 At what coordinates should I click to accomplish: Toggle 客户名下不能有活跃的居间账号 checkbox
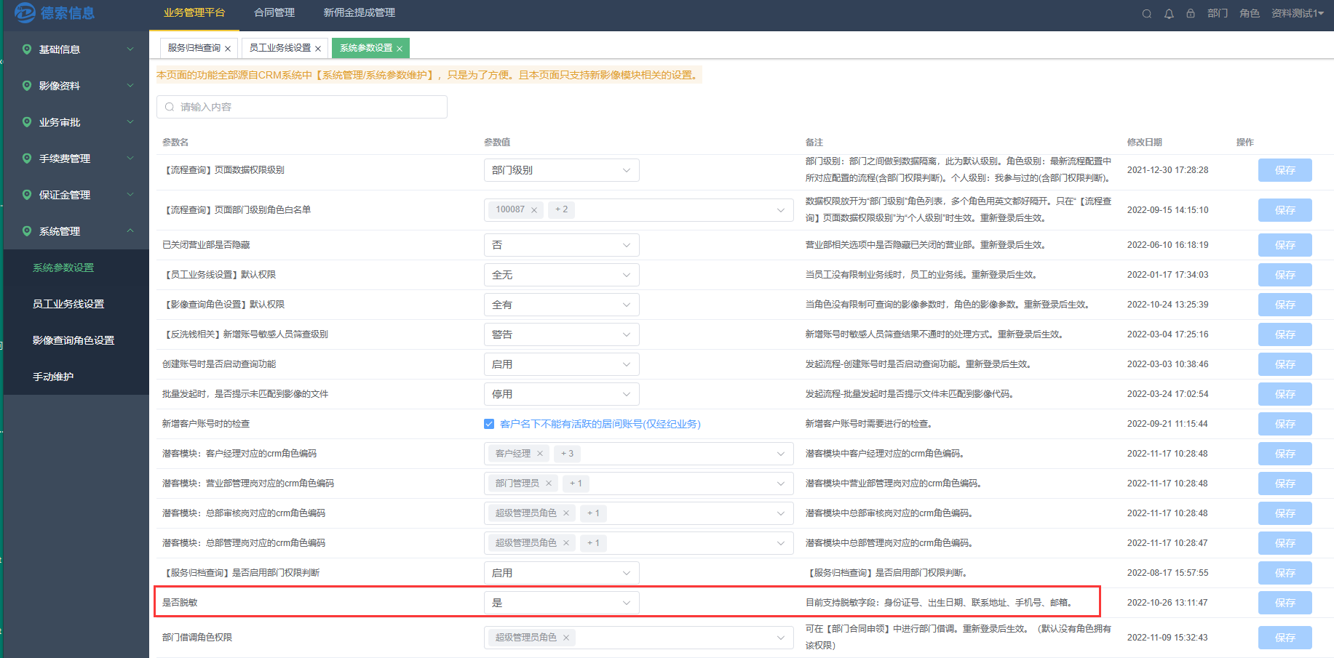point(489,424)
